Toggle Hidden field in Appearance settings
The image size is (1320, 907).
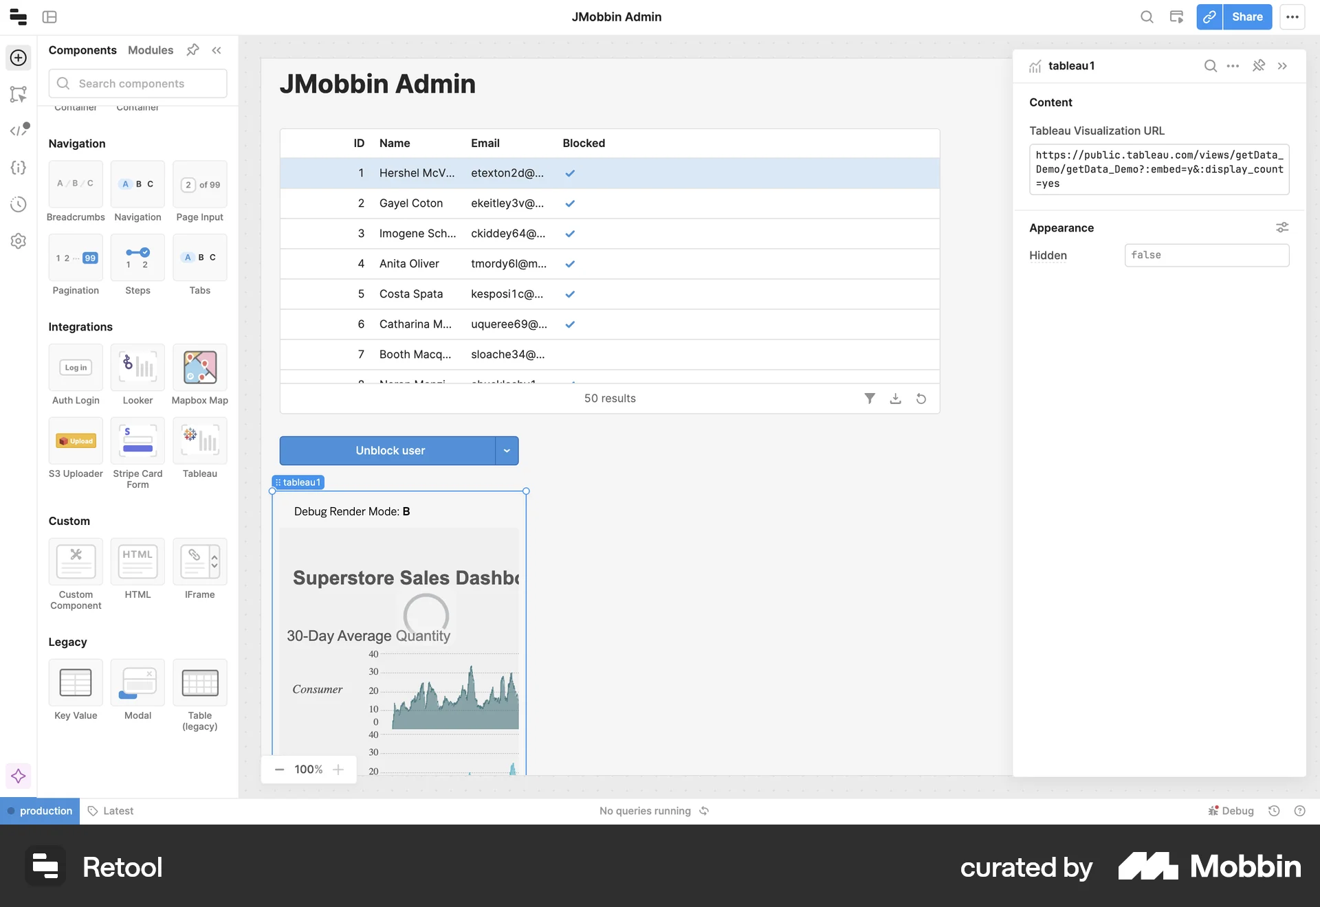point(1207,255)
